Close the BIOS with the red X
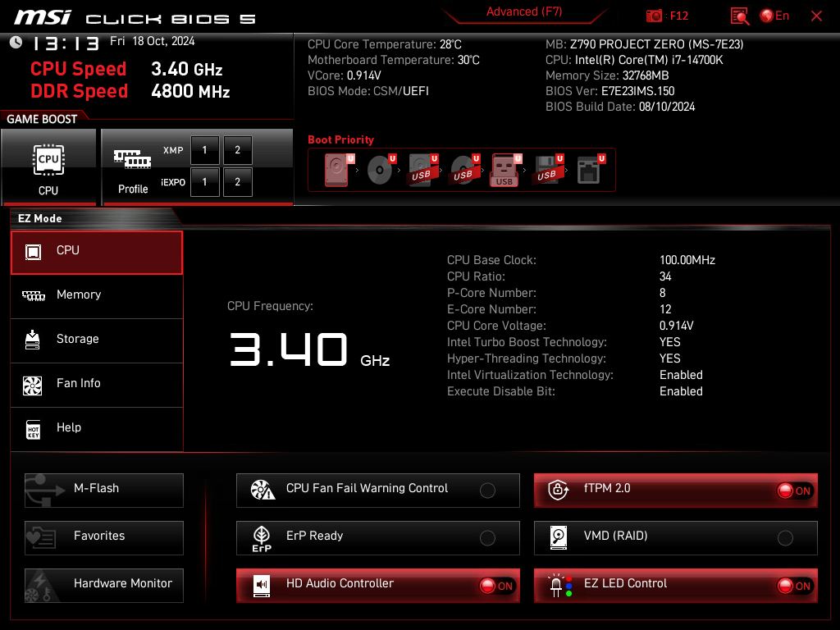Image resolution: width=840 pixels, height=630 pixels. click(816, 16)
